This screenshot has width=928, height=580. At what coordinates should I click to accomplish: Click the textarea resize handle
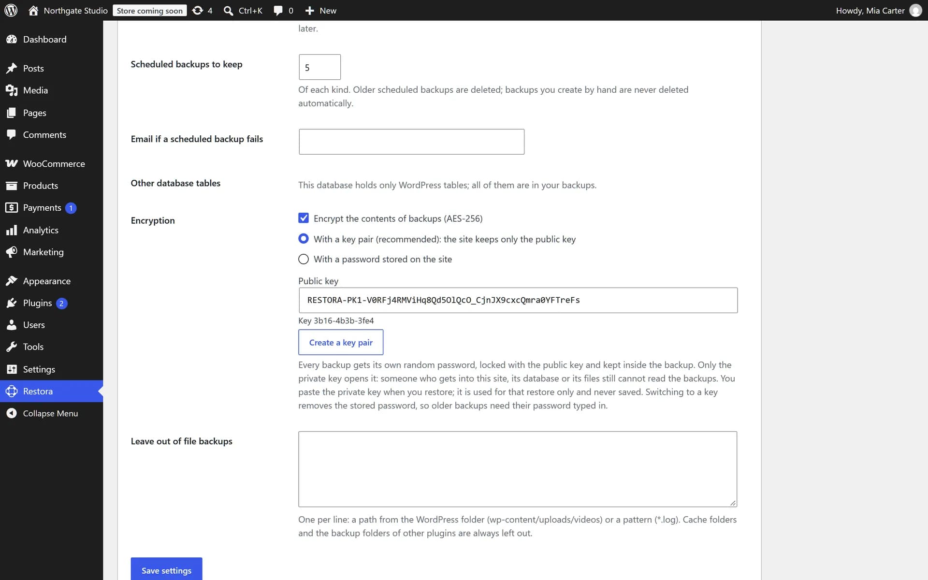[x=733, y=503]
